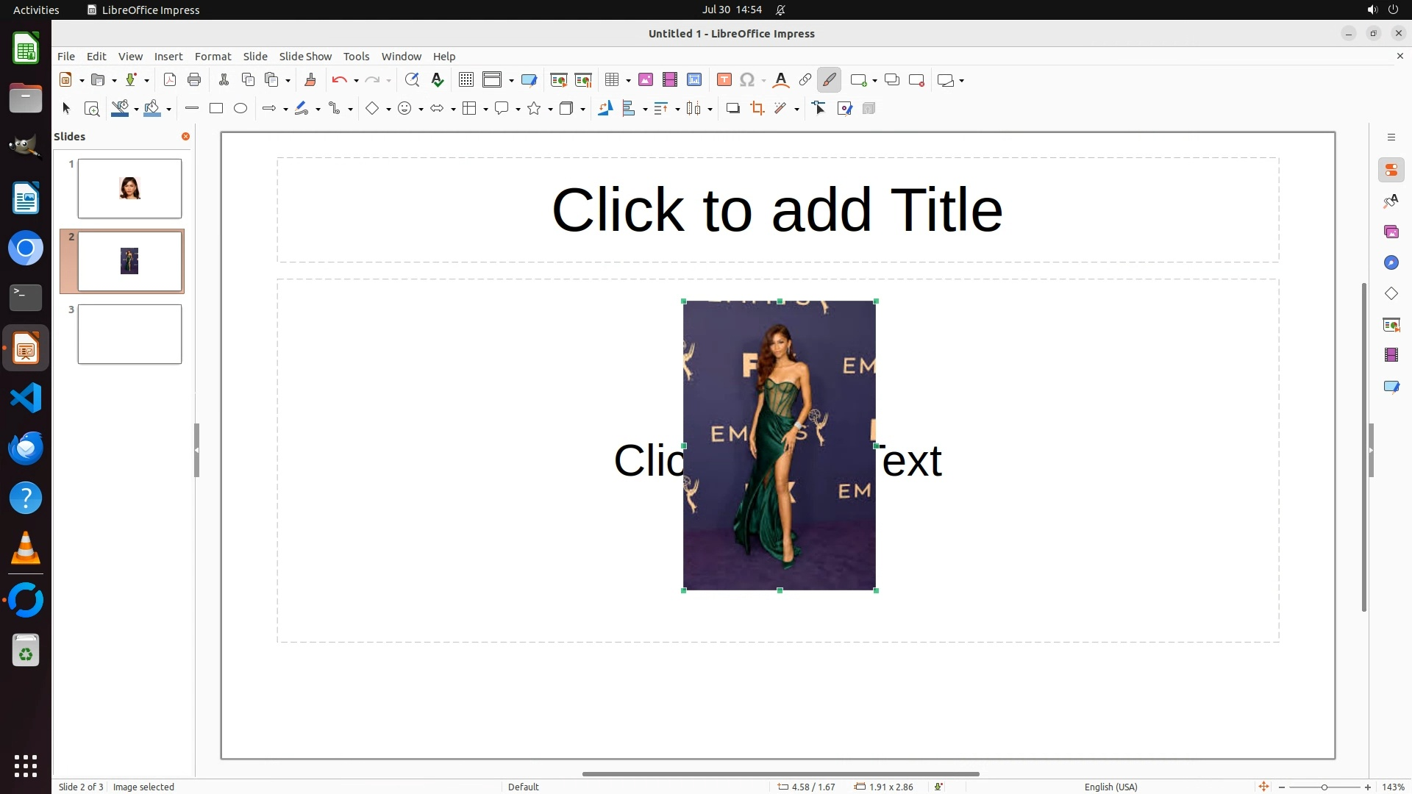Click the Click to add Title placeholder
The image size is (1412, 794).
(x=777, y=210)
